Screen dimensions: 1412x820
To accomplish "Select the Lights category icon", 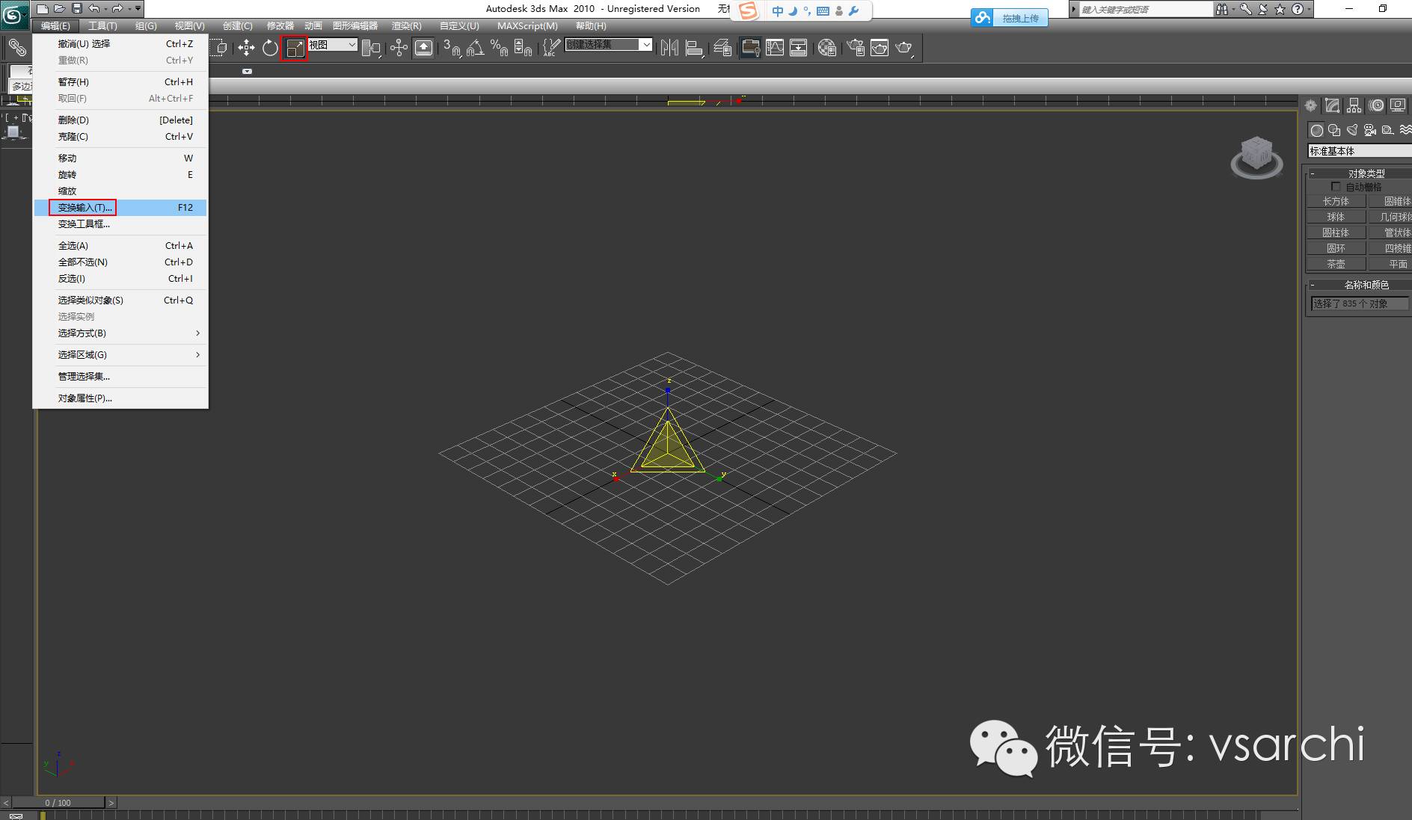I will pos(1352,130).
